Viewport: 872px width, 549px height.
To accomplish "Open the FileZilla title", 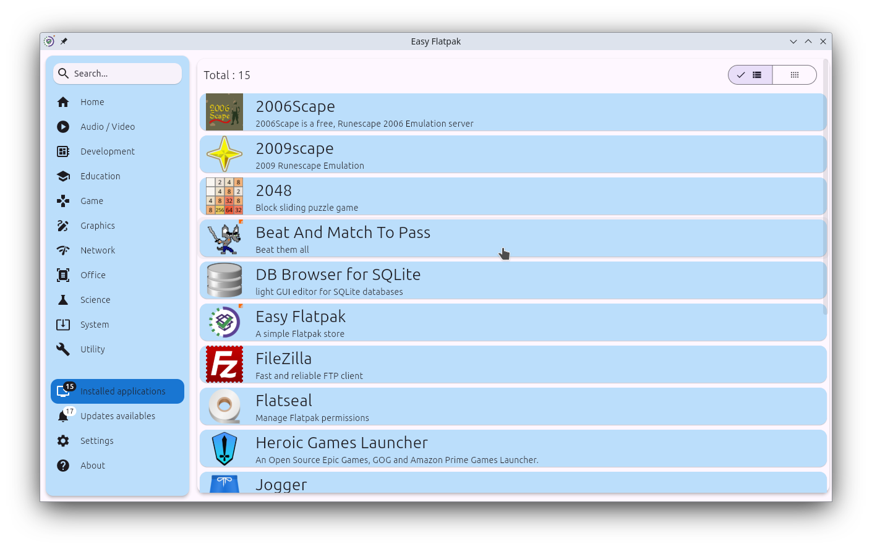I will (x=284, y=359).
